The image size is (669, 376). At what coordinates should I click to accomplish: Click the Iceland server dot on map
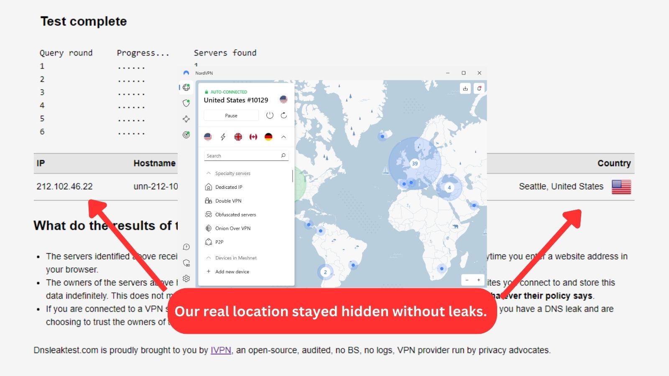(382, 136)
